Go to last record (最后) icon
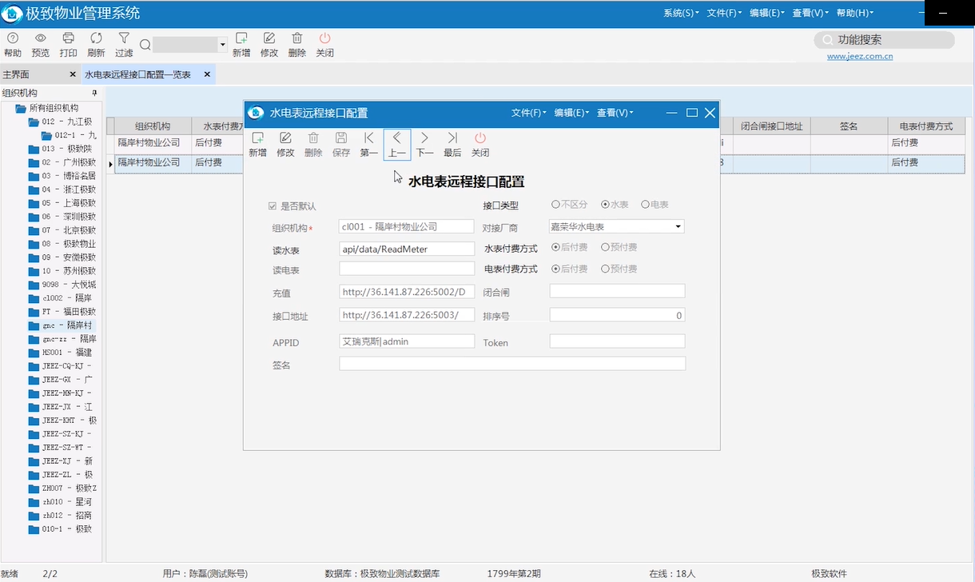Image resolution: width=975 pixels, height=582 pixels. pos(452,138)
